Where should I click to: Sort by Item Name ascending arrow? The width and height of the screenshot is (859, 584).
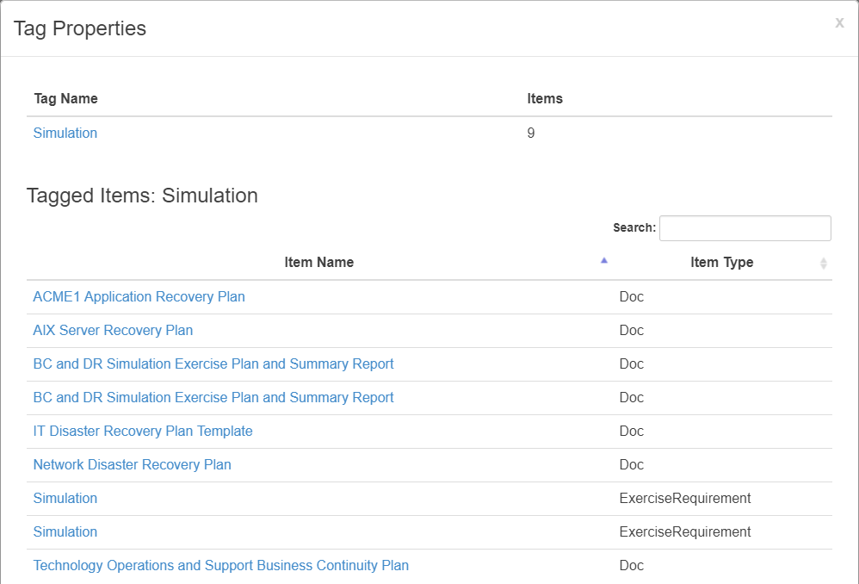click(603, 260)
